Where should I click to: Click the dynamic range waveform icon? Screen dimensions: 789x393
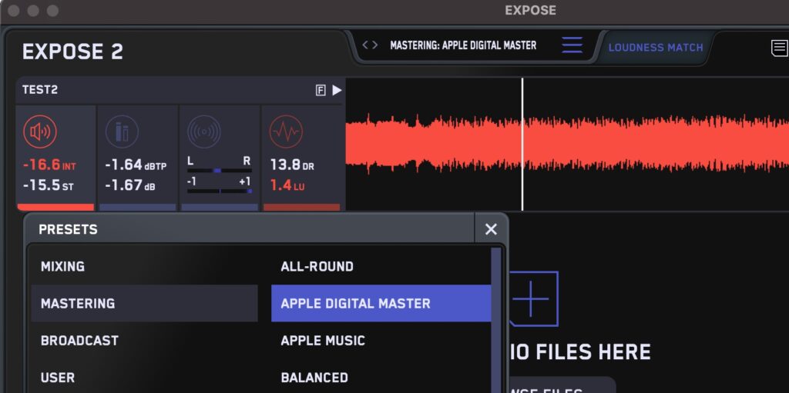[285, 132]
